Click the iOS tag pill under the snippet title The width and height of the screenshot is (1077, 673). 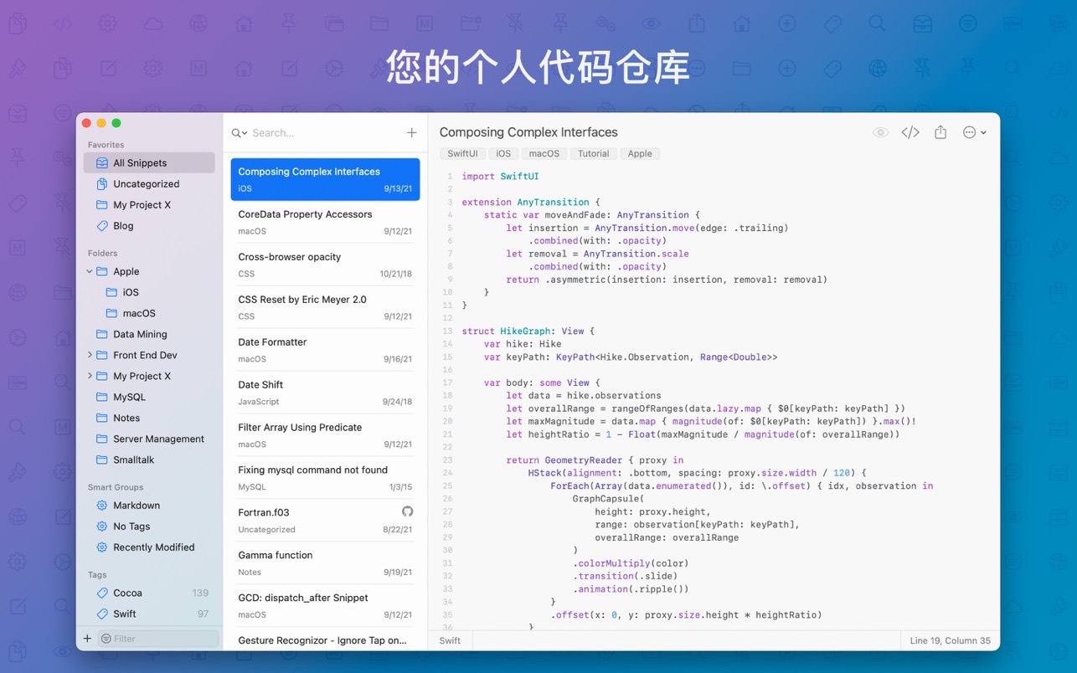pyautogui.click(x=503, y=154)
